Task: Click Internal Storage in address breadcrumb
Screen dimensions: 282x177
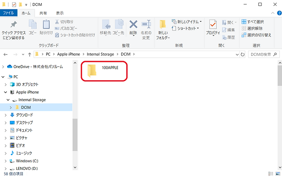Action: [100, 54]
